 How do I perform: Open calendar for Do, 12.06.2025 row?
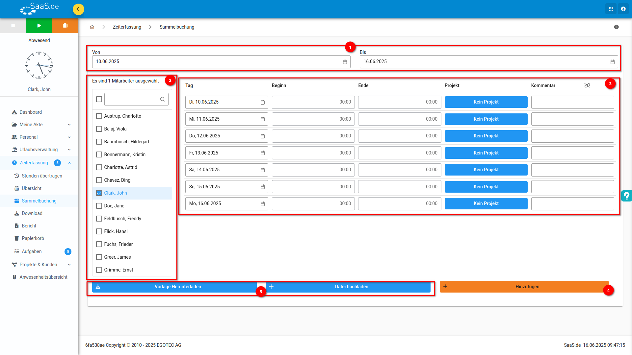pyautogui.click(x=262, y=136)
